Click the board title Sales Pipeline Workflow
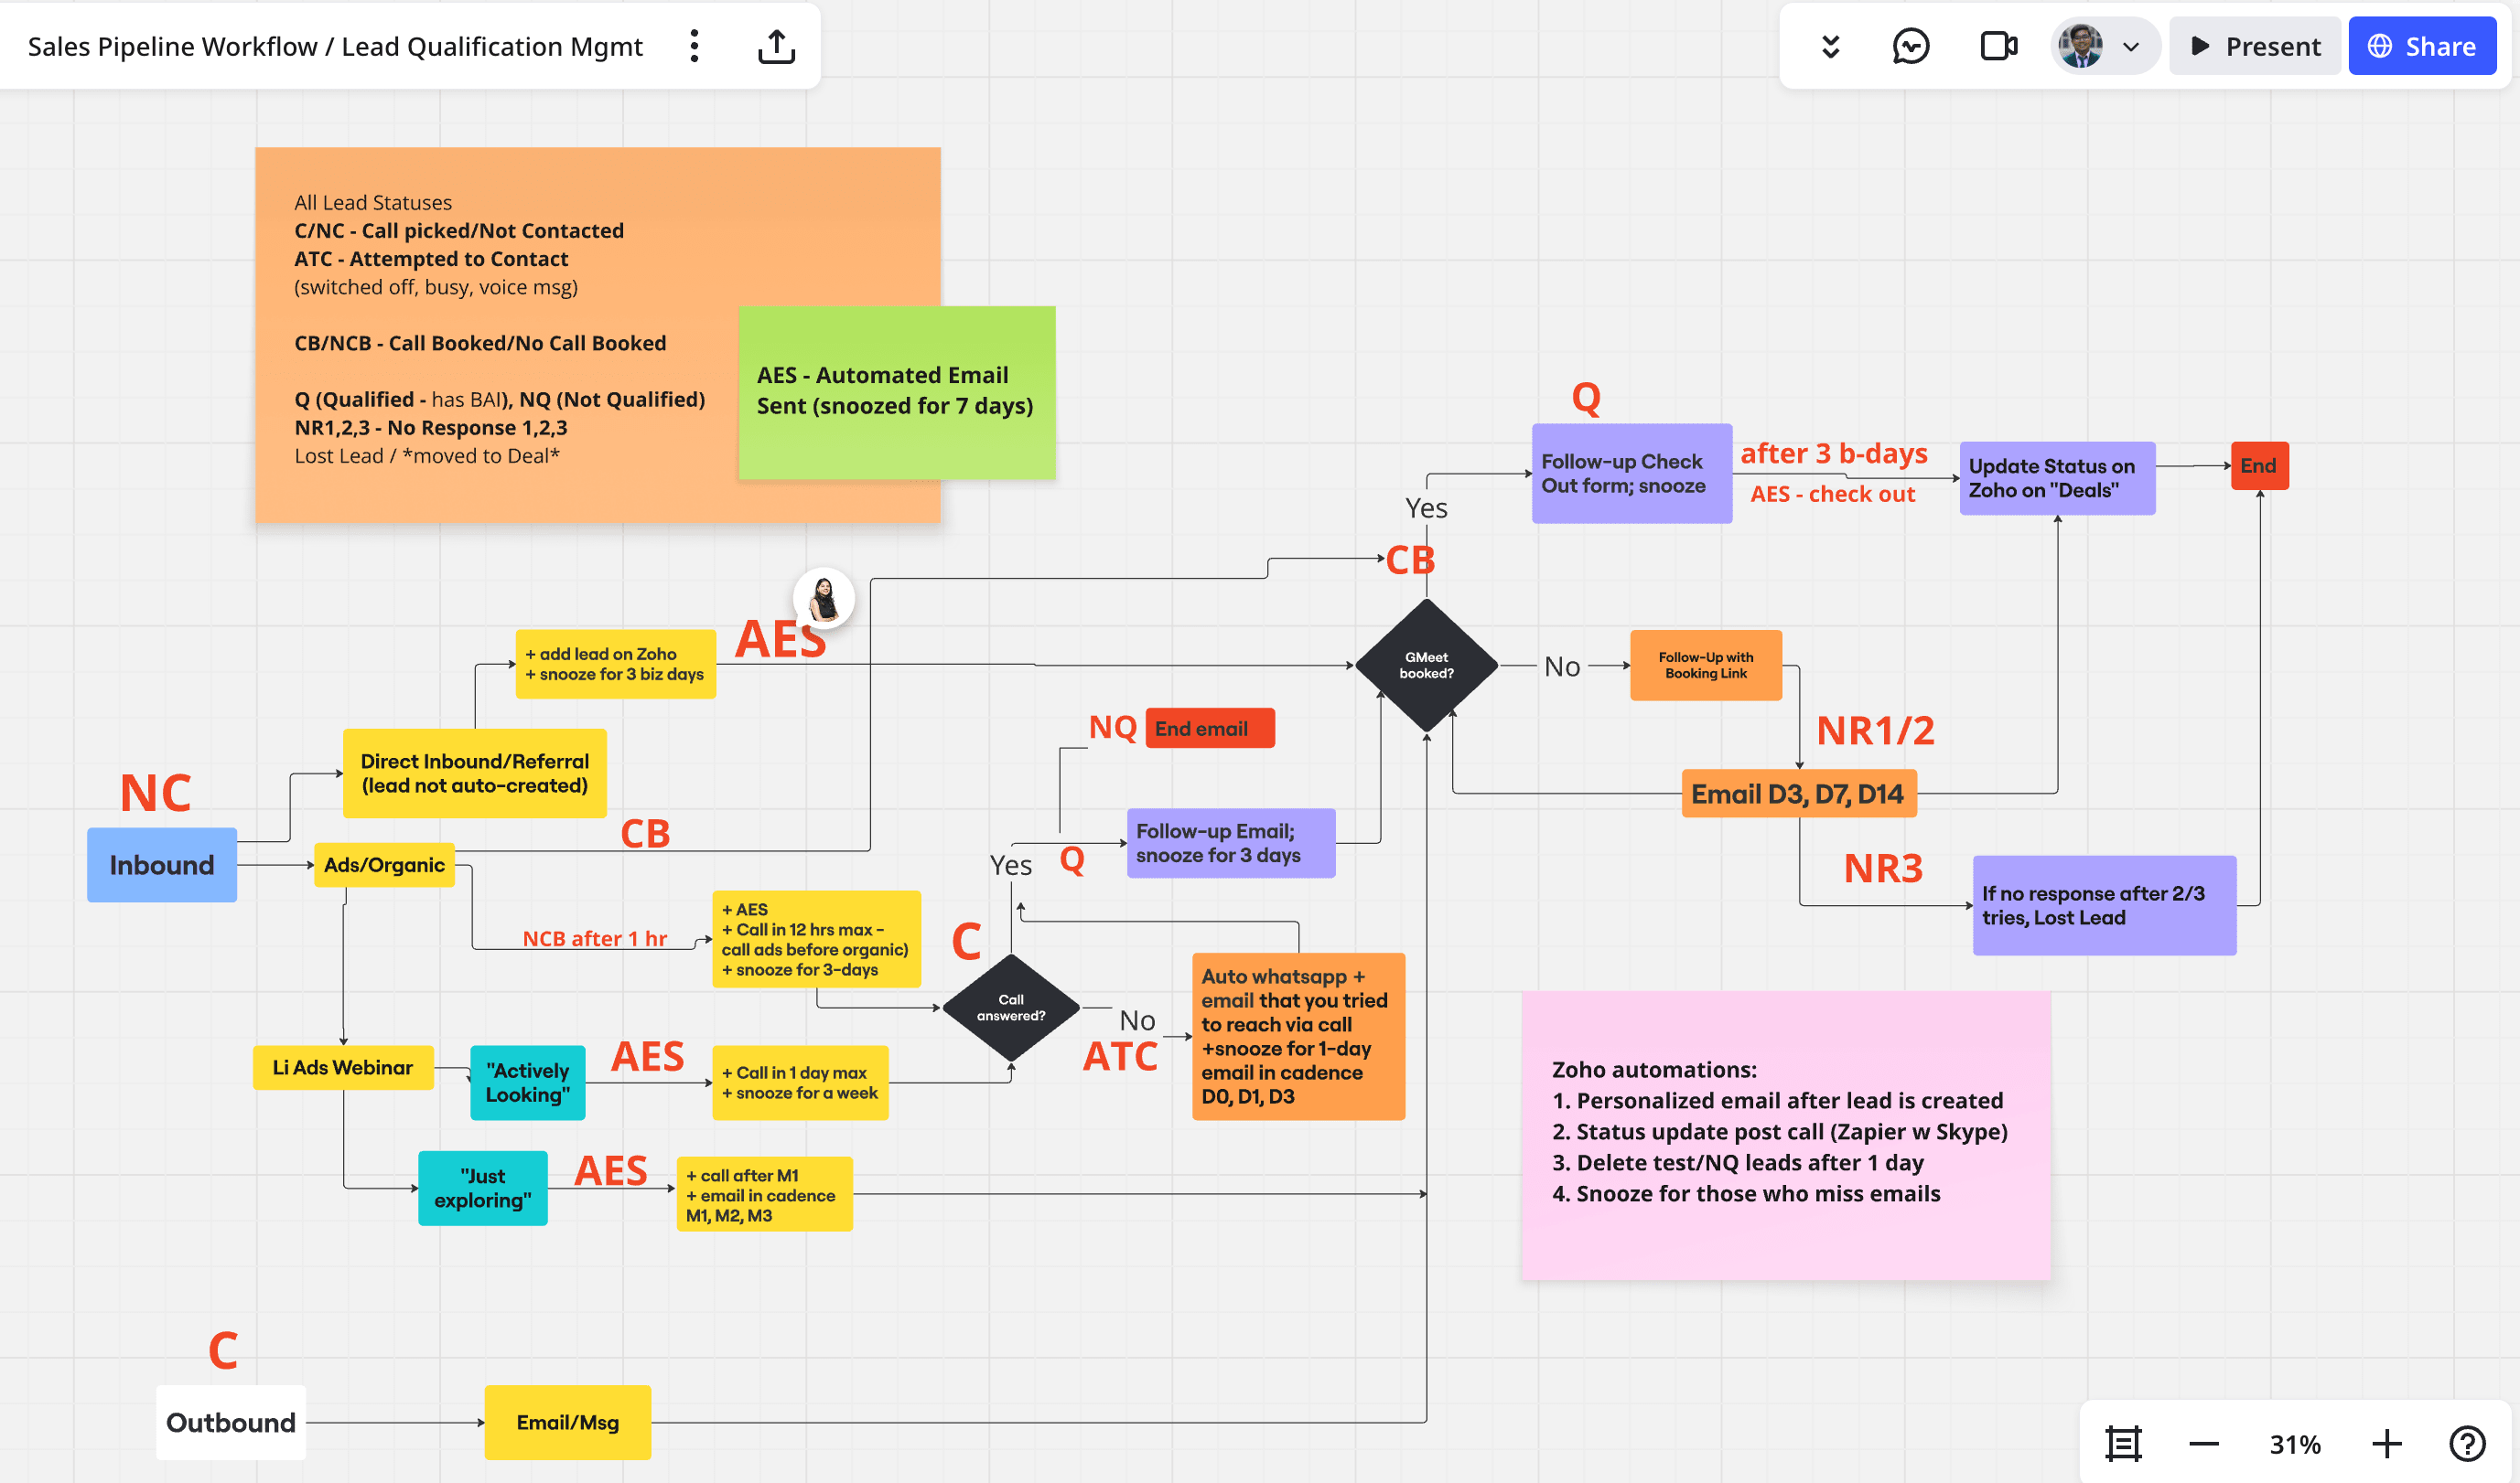This screenshot has width=2520, height=1483. tap(335, 46)
